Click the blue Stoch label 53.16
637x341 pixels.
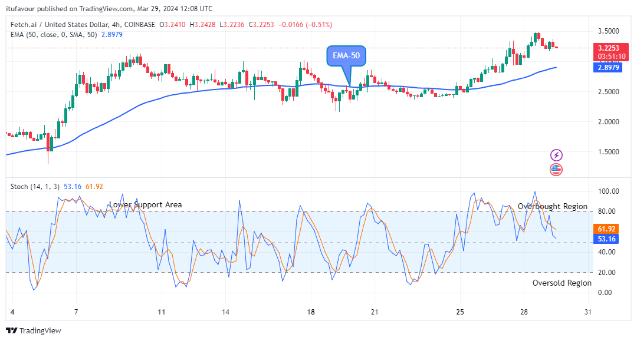click(606, 239)
